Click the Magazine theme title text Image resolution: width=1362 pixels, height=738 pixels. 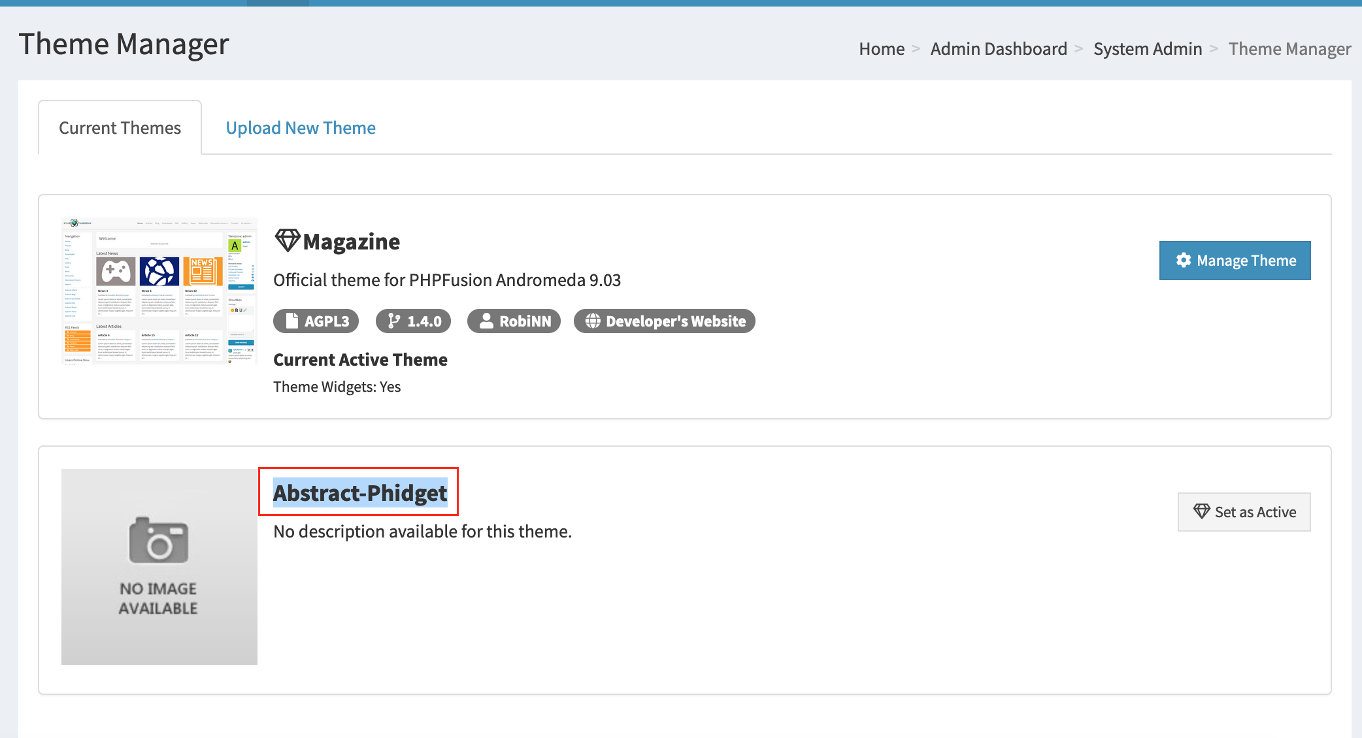point(352,242)
